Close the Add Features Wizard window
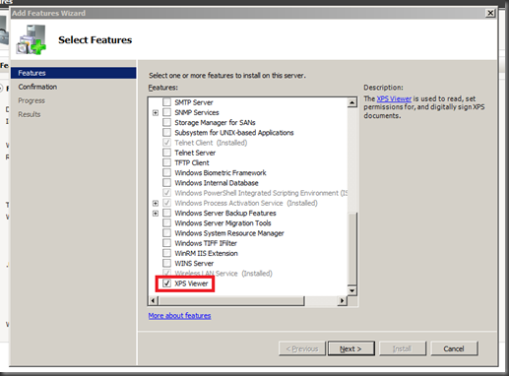The height and width of the screenshot is (376, 509). click(490, 13)
